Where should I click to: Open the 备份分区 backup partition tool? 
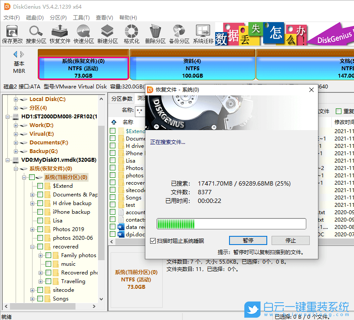tap(179, 34)
